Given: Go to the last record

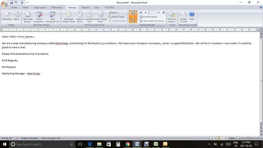Looking at the screenshot, I should point(164,13).
